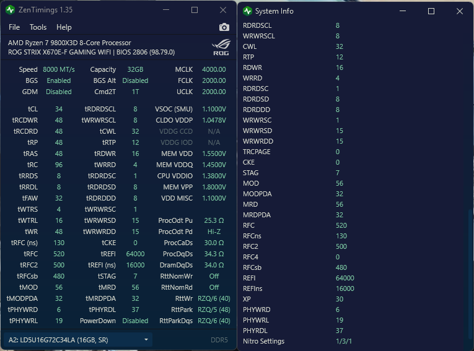Minimize the ZenTimings window
Screen dimensions: 474x351
[166, 10]
